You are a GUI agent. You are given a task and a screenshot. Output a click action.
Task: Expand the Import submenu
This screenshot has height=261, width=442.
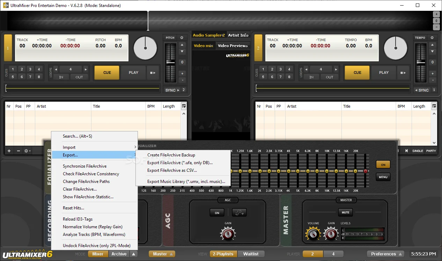point(94,147)
